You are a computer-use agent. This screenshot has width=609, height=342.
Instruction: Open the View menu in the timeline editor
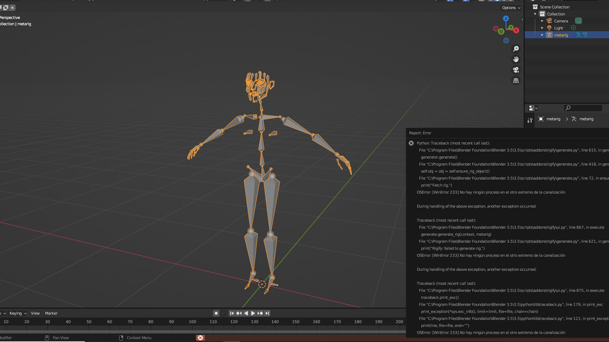(x=35, y=313)
